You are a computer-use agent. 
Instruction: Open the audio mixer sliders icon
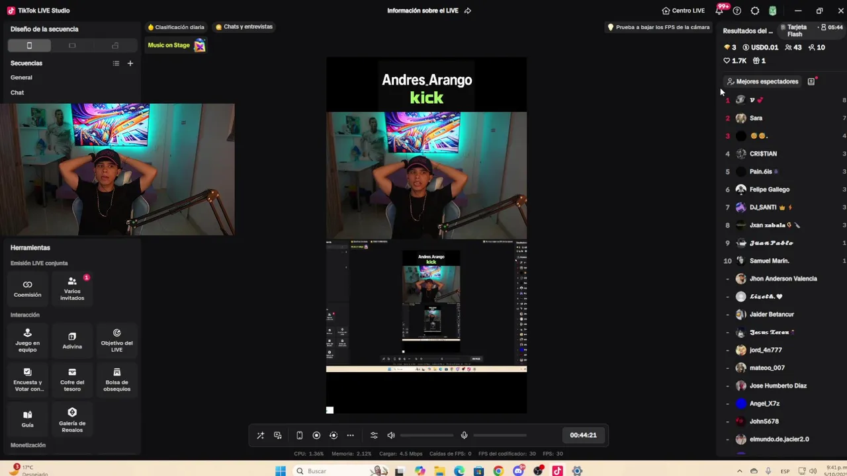click(x=374, y=435)
